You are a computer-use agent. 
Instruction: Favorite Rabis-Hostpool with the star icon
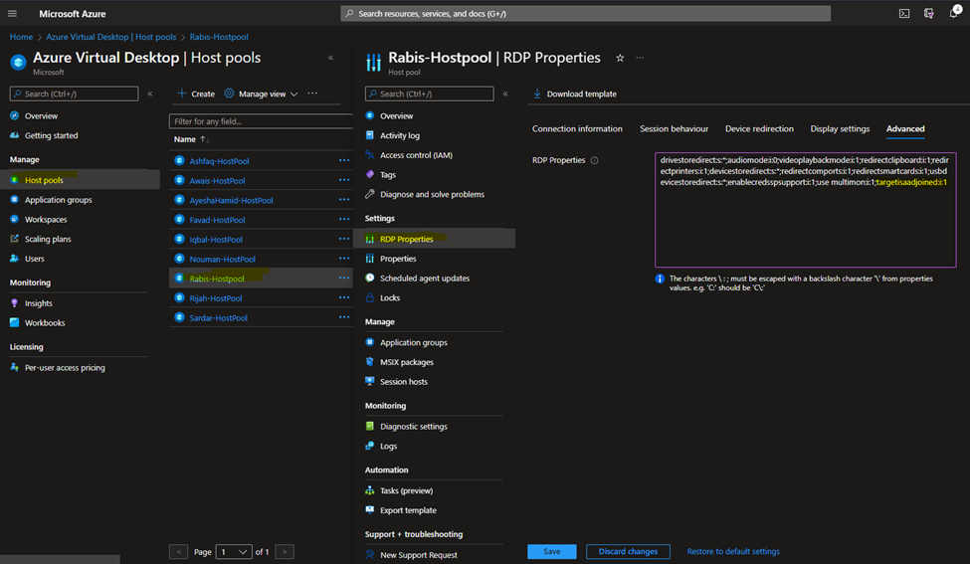click(620, 58)
